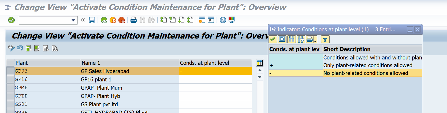
Task: Click the Find binoculars icon in popup
Action: point(291,39)
